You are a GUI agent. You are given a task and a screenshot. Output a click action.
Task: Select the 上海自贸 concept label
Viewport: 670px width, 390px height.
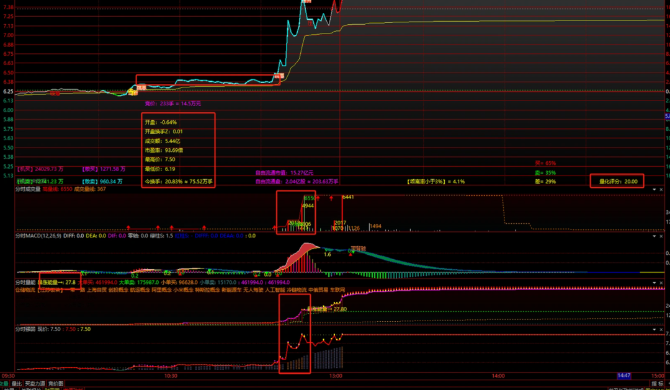point(97,290)
